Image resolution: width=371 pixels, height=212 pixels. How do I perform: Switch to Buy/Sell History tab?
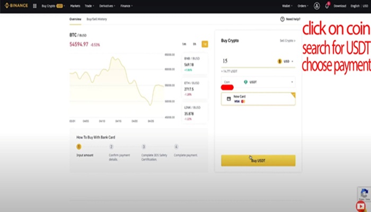pos(96,19)
